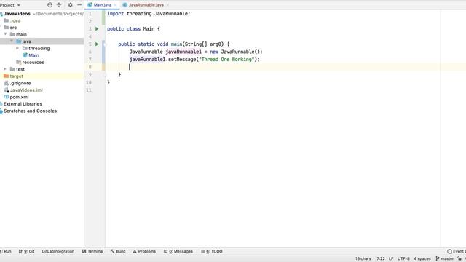Click the locate file target icon
The height and width of the screenshot is (262, 466).
coord(50,5)
